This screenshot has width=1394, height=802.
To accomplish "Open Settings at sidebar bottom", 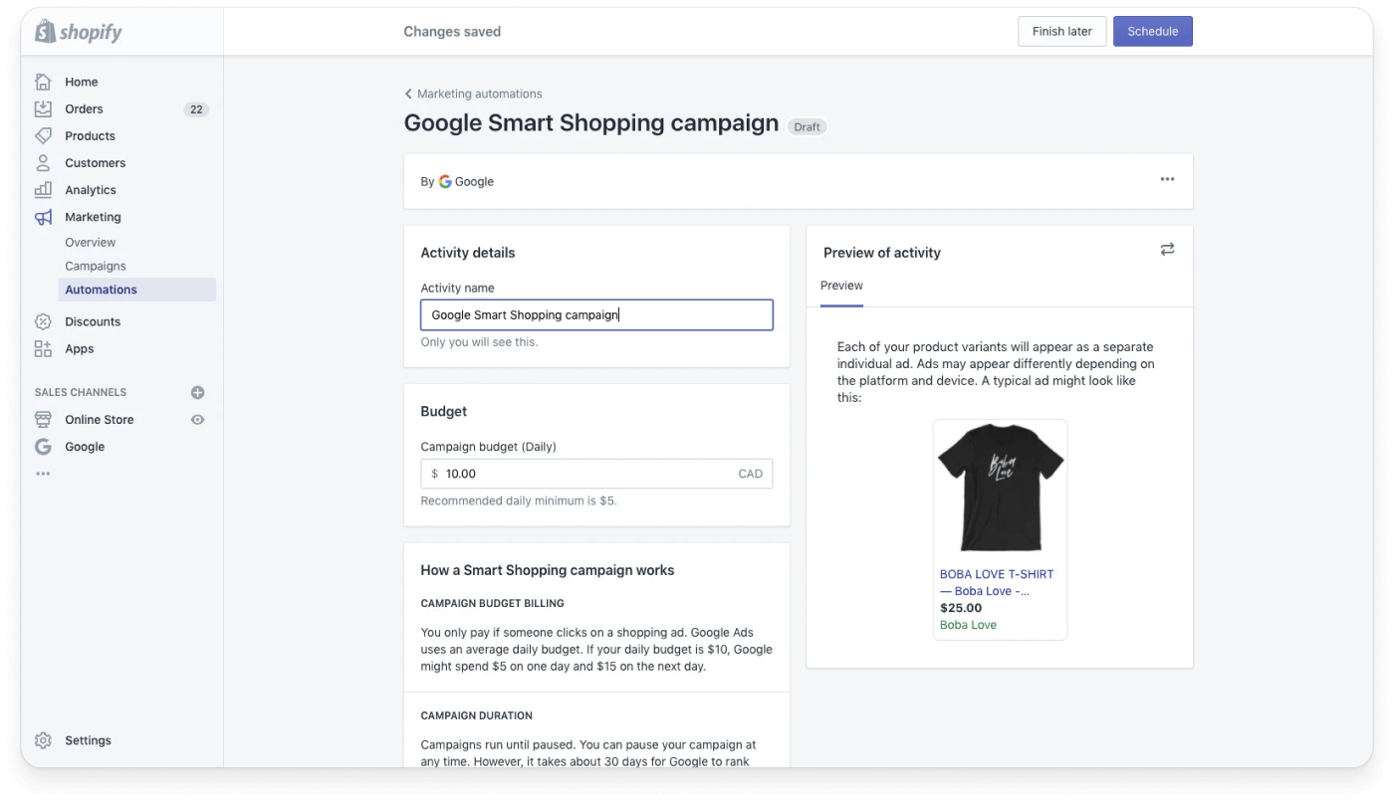I will click(x=88, y=740).
